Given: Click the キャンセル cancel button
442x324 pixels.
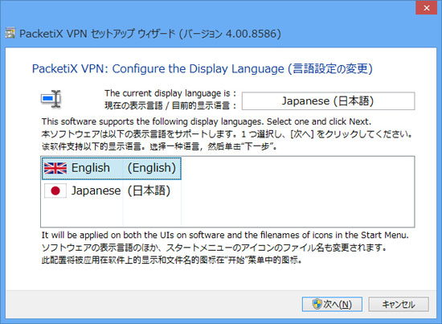Looking at the screenshot, I should 399,304.
